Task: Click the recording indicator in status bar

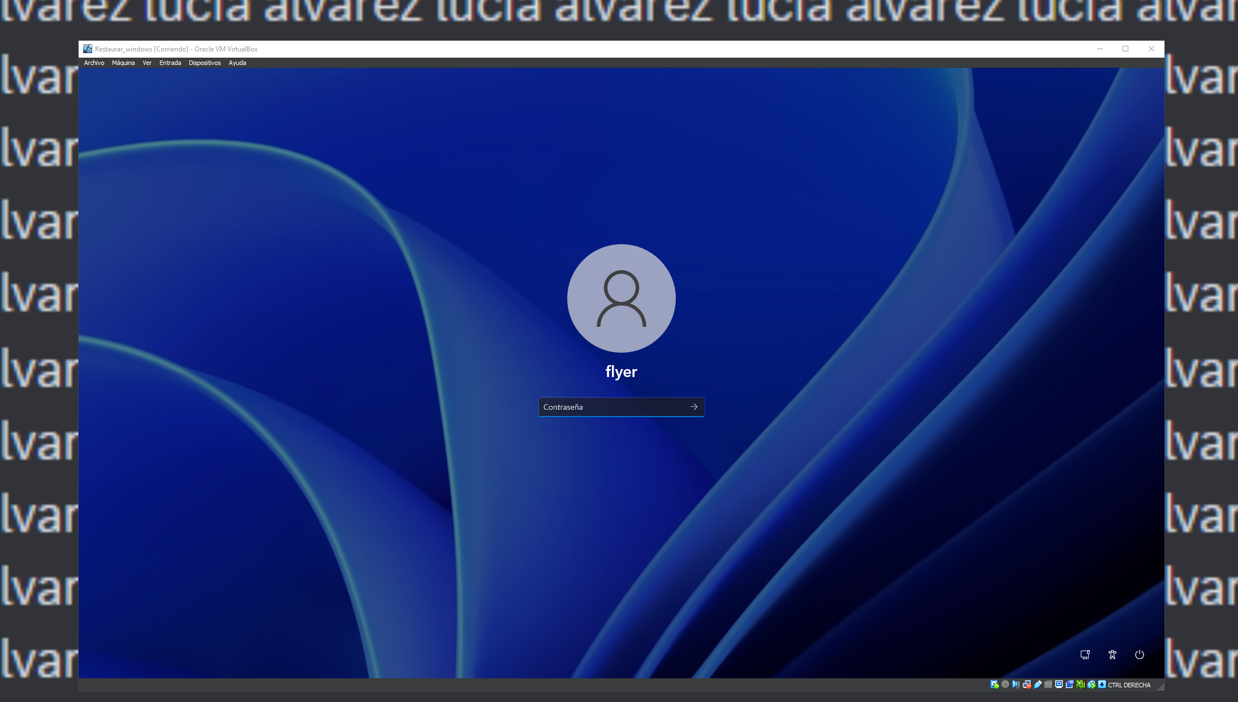Action: (1069, 684)
